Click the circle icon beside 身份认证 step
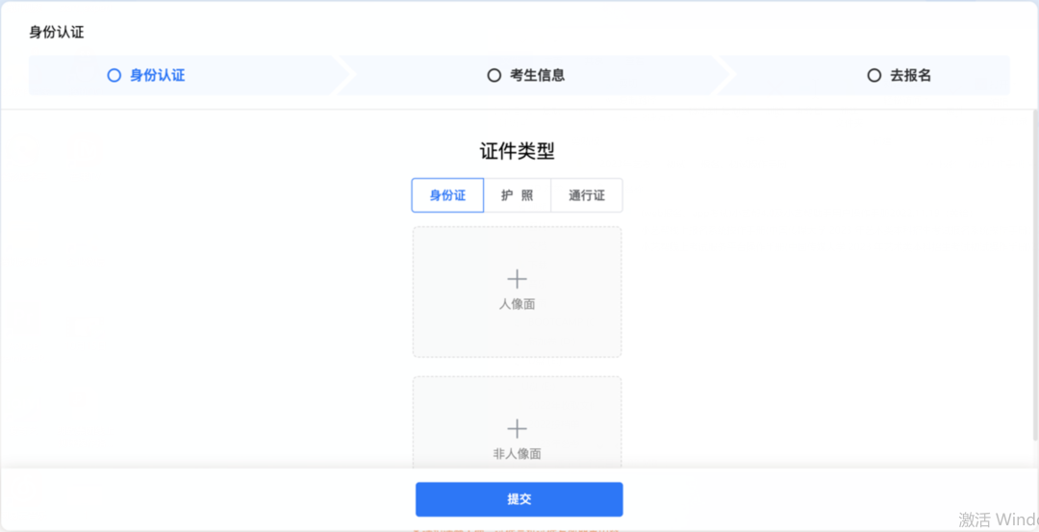 pos(114,76)
